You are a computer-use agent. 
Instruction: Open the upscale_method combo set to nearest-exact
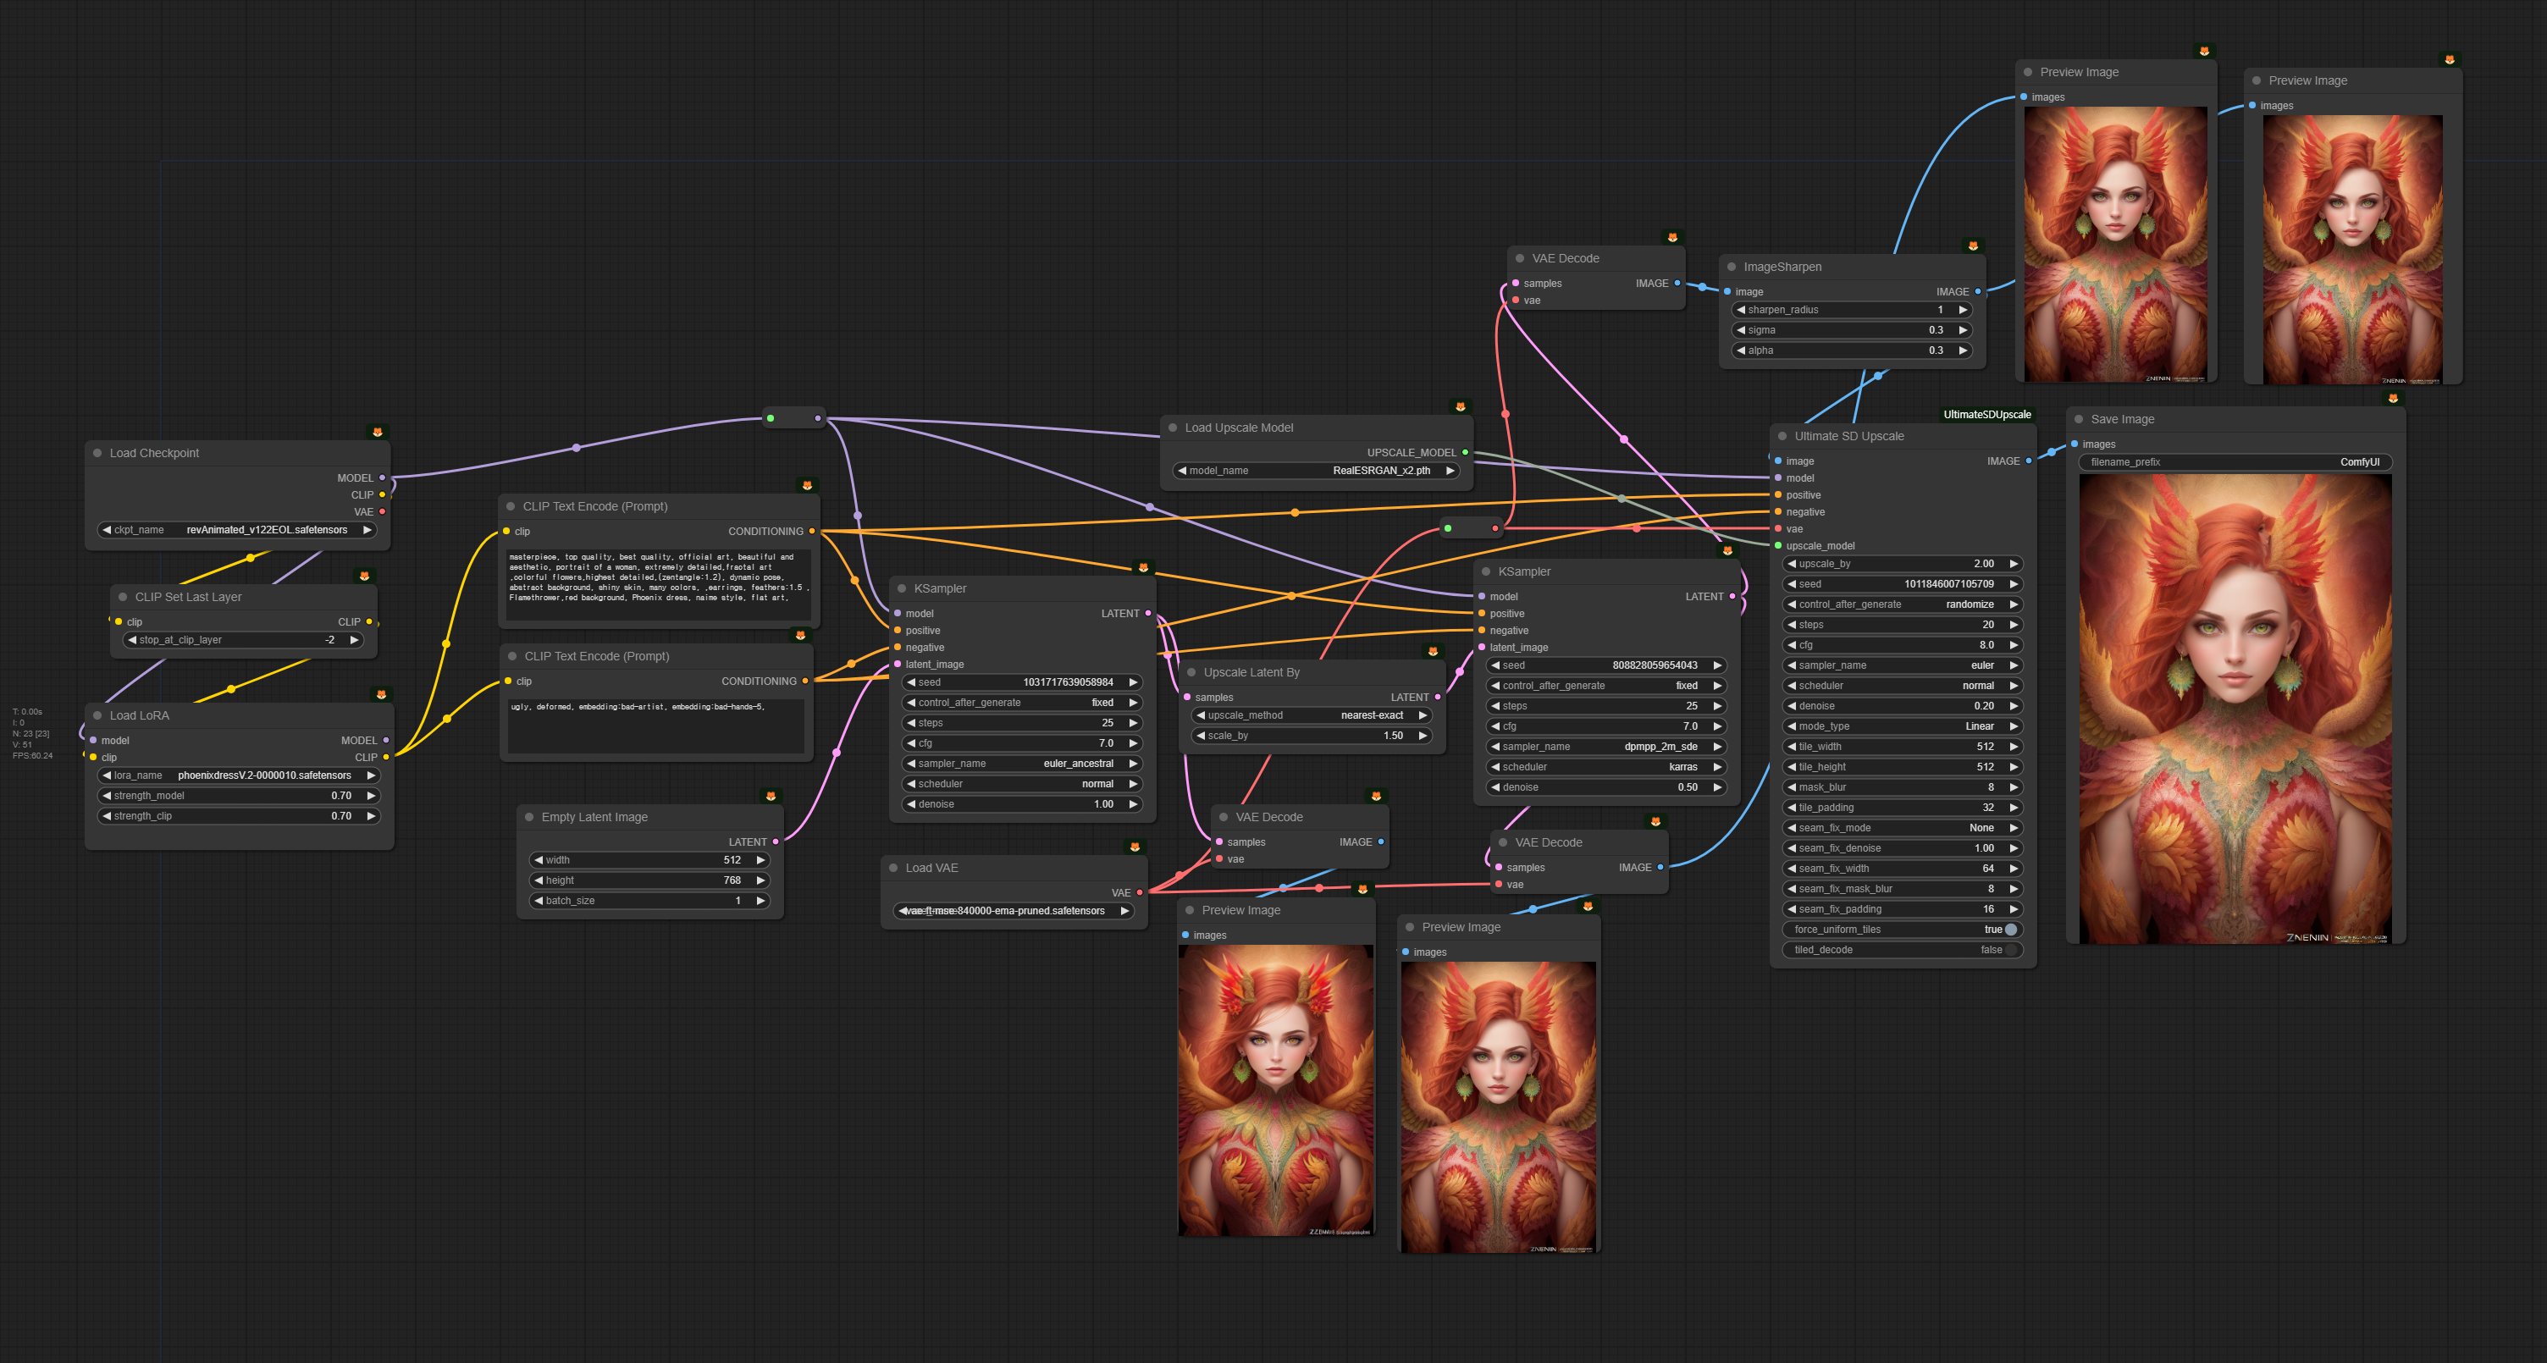pyautogui.click(x=1311, y=715)
